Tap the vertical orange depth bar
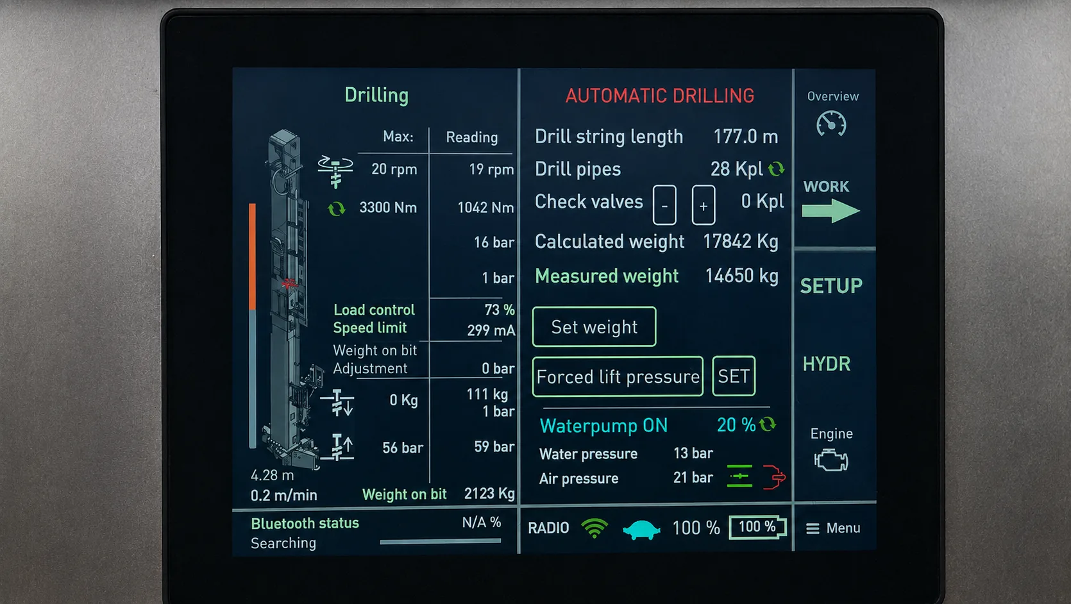This screenshot has height=604, width=1071. 252,256
